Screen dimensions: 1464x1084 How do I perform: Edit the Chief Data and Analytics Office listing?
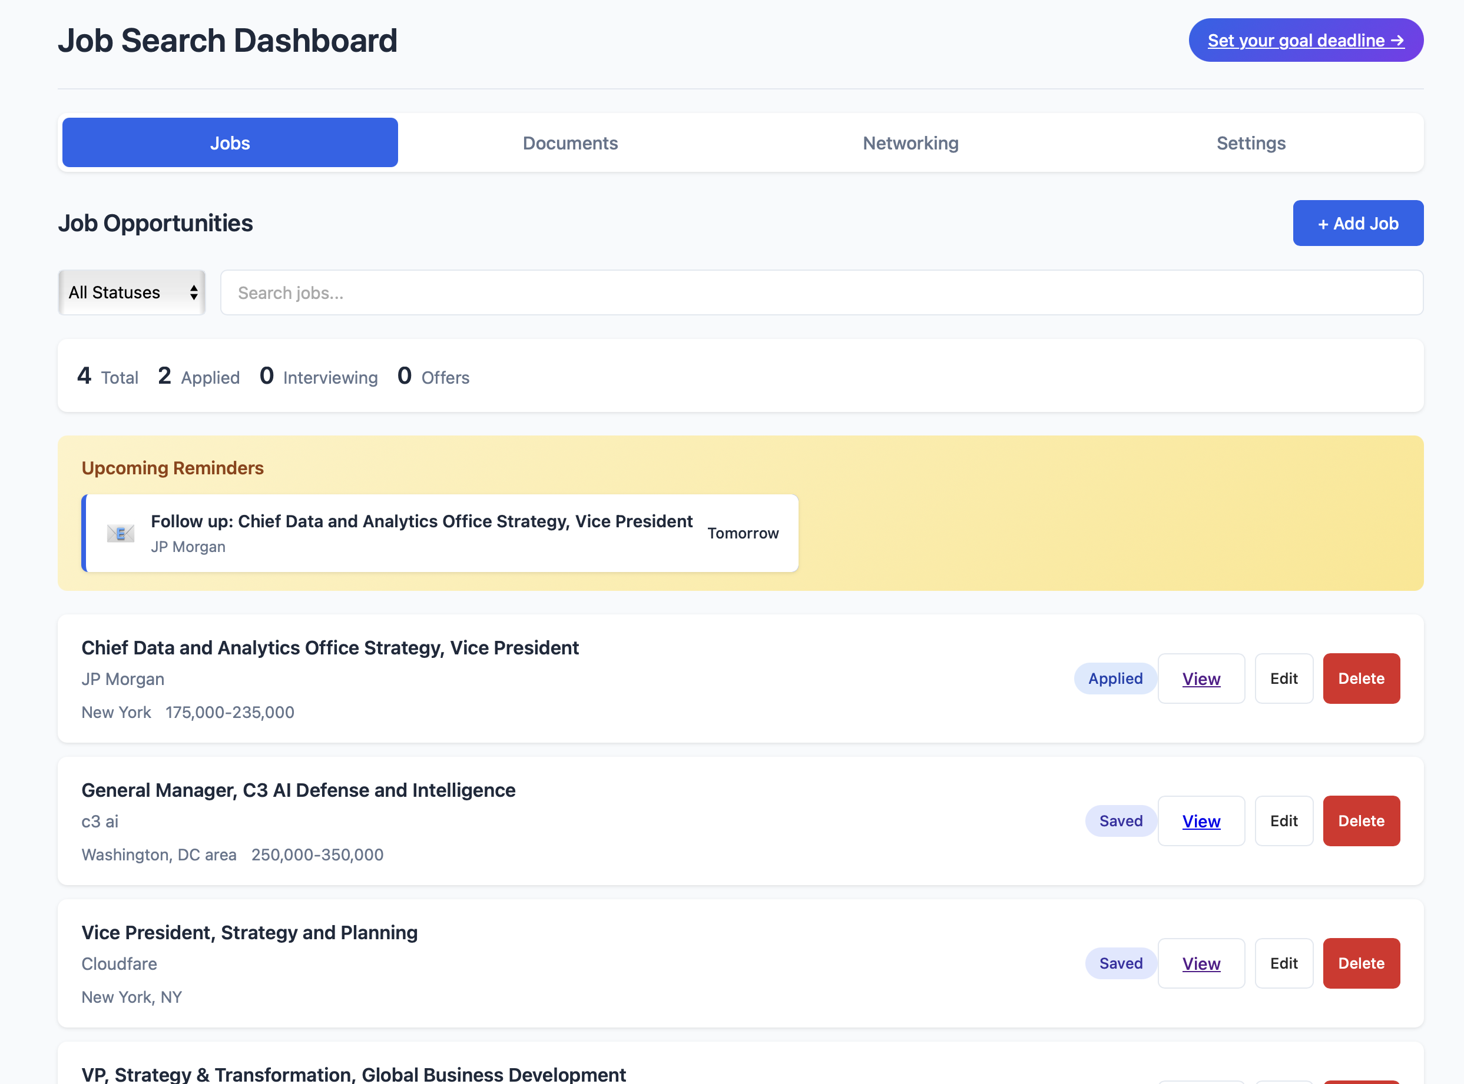[1283, 679]
